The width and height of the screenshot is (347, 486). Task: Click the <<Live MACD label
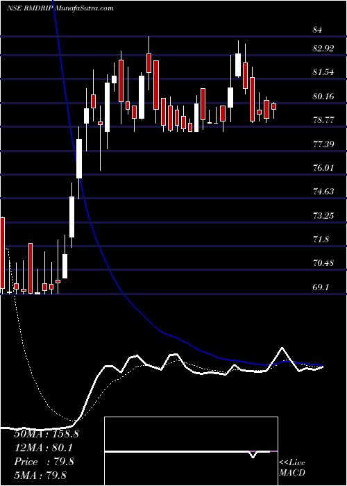pyautogui.click(x=292, y=467)
